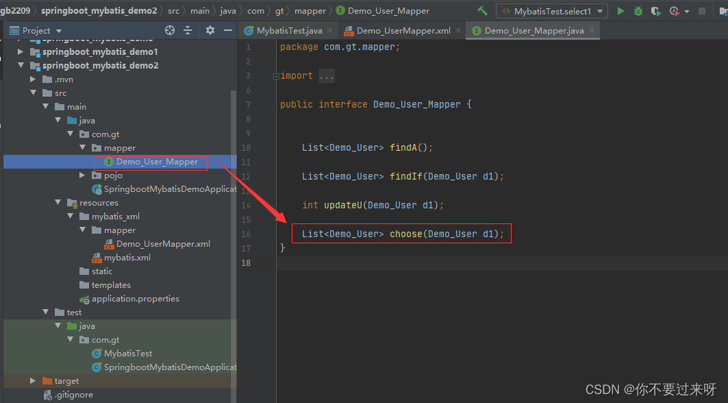Viewport: 728px width, 403px height.
Task: Start debugging with the bug icon
Action: pos(638,11)
